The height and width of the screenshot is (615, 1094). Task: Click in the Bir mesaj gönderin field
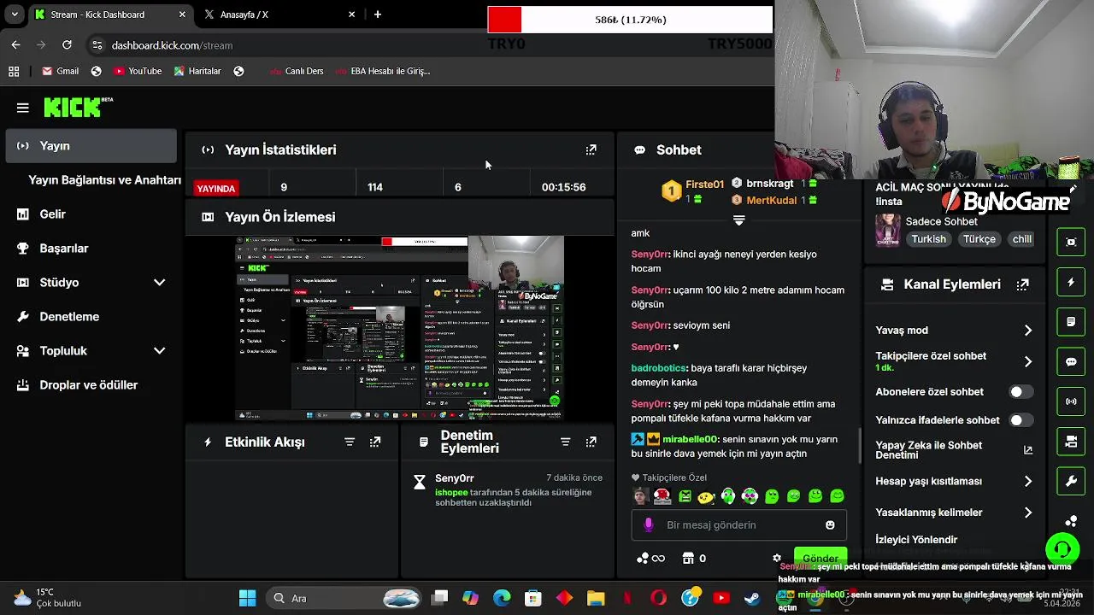coord(739,525)
